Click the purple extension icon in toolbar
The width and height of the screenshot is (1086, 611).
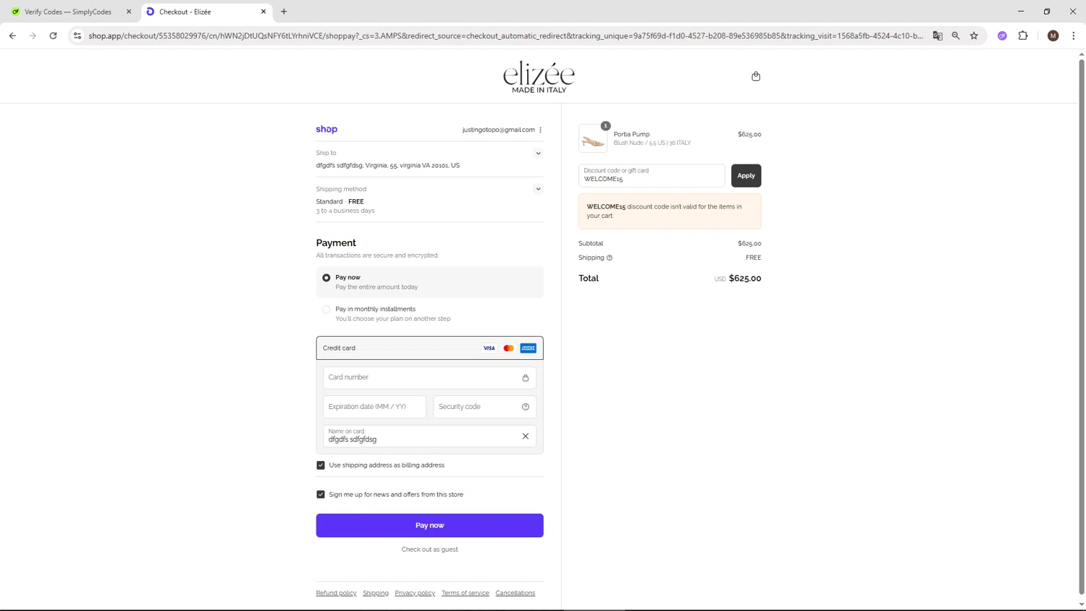[x=1002, y=35]
